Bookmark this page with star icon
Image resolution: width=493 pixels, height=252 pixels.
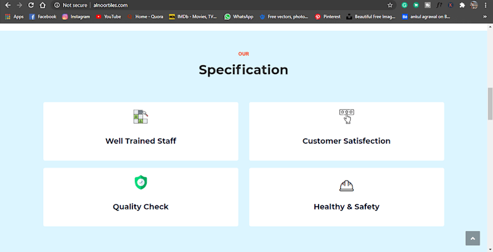pyautogui.click(x=390, y=5)
